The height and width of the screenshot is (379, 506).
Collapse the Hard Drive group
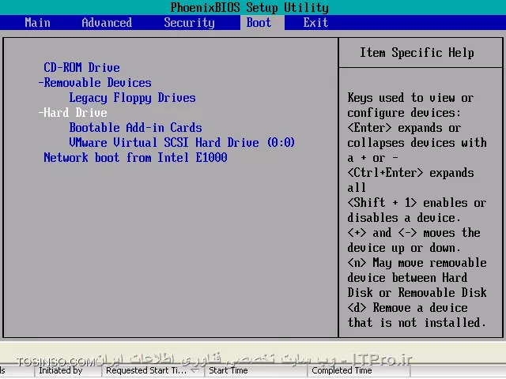[73, 113]
